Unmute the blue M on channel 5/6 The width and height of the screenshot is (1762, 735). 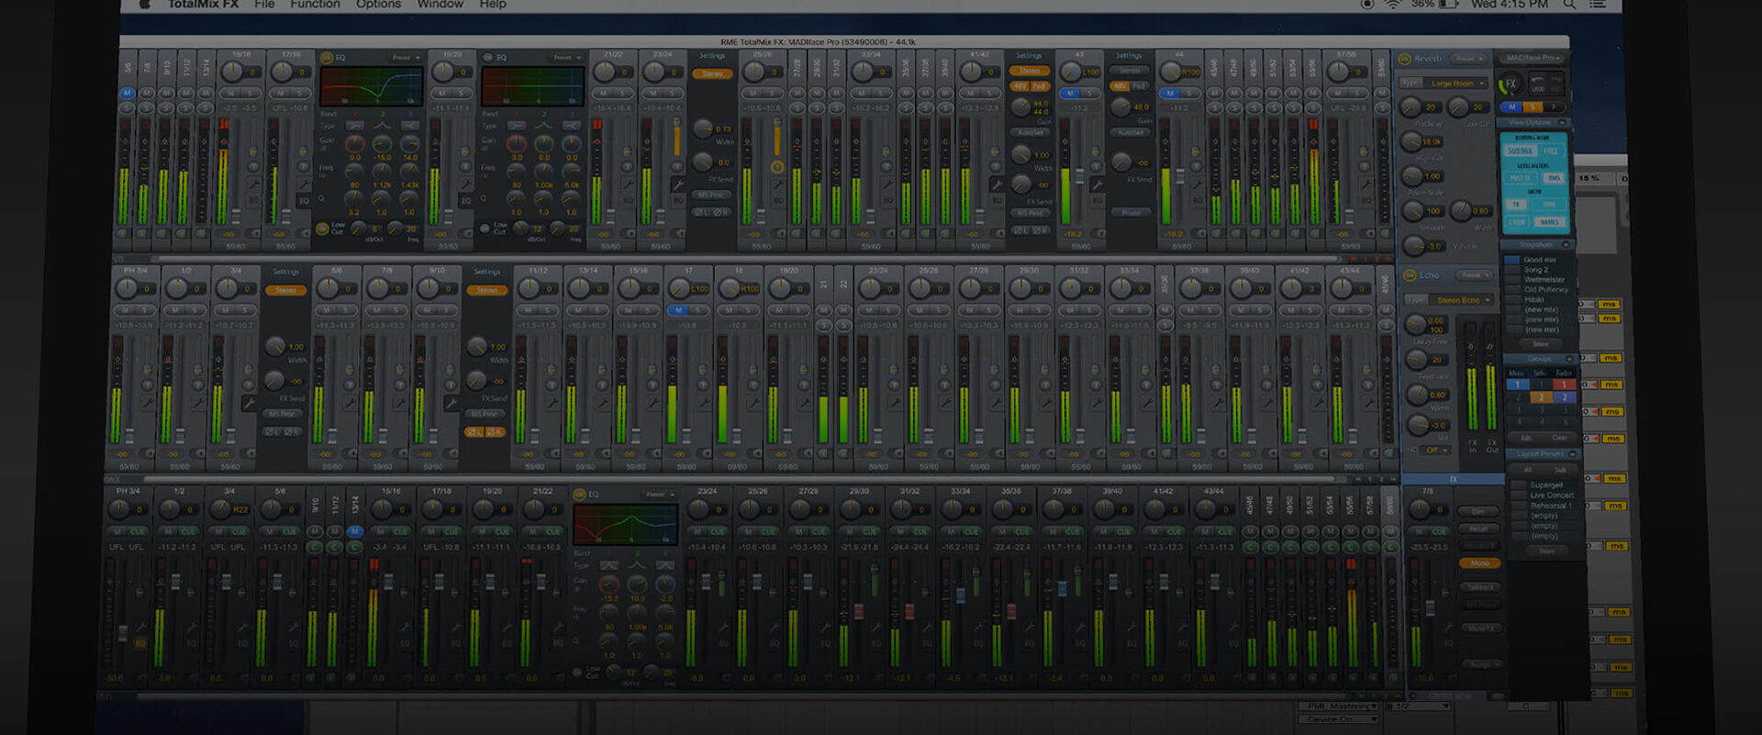[128, 93]
